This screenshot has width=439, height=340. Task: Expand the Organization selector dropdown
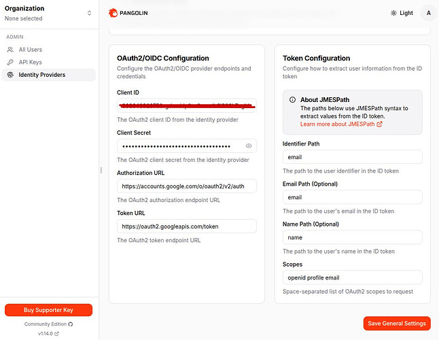[x=89, y=13]
